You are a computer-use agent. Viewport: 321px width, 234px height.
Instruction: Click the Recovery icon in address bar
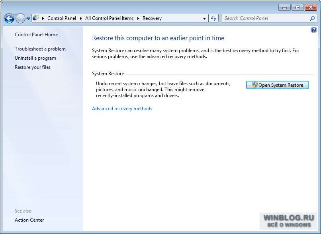tap(36, 18)
